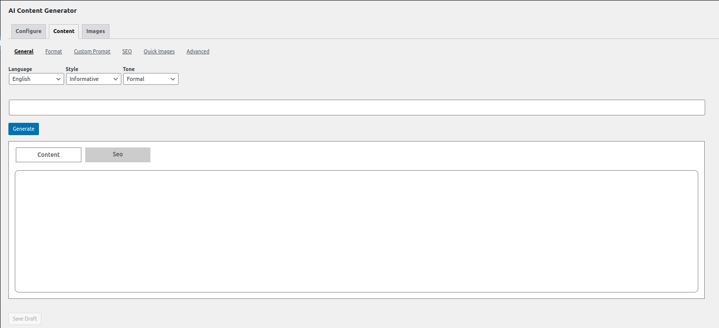Click inside the large generated content text area
Viewport: 719px width, 328px height.
[x=357, y=231]
